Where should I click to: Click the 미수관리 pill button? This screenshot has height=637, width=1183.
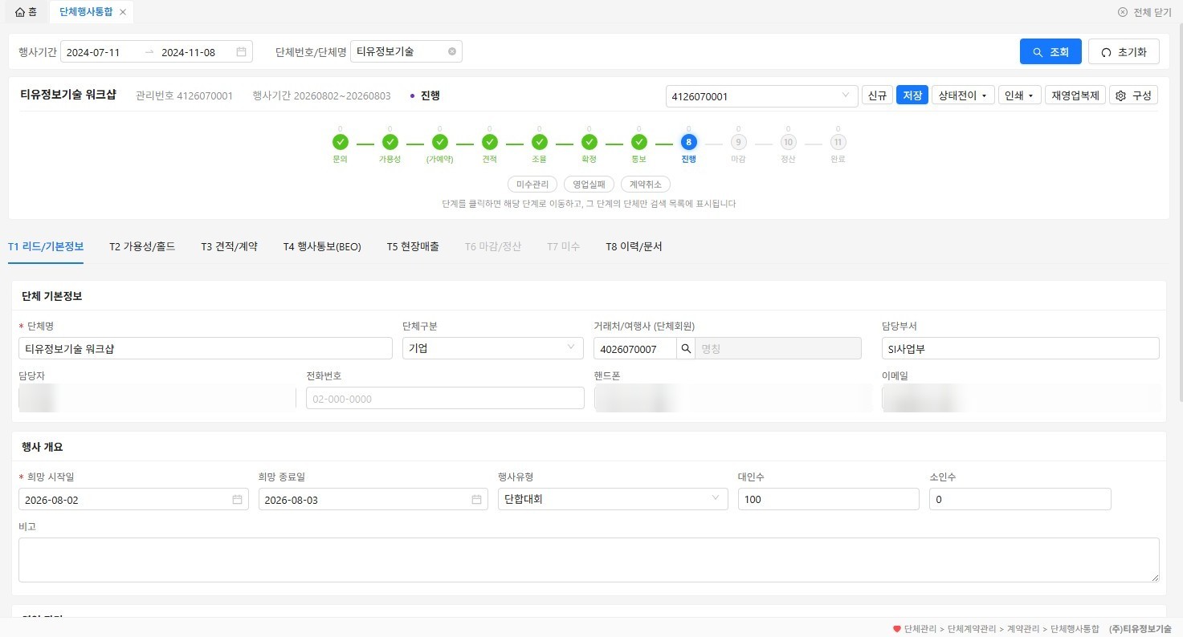tap(532, 185)
